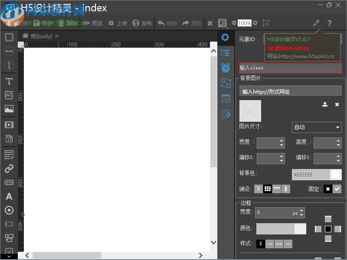Viewport: 347px width, 260px height.
Task: Click the 上传 upload button
Action: (118, 23)
